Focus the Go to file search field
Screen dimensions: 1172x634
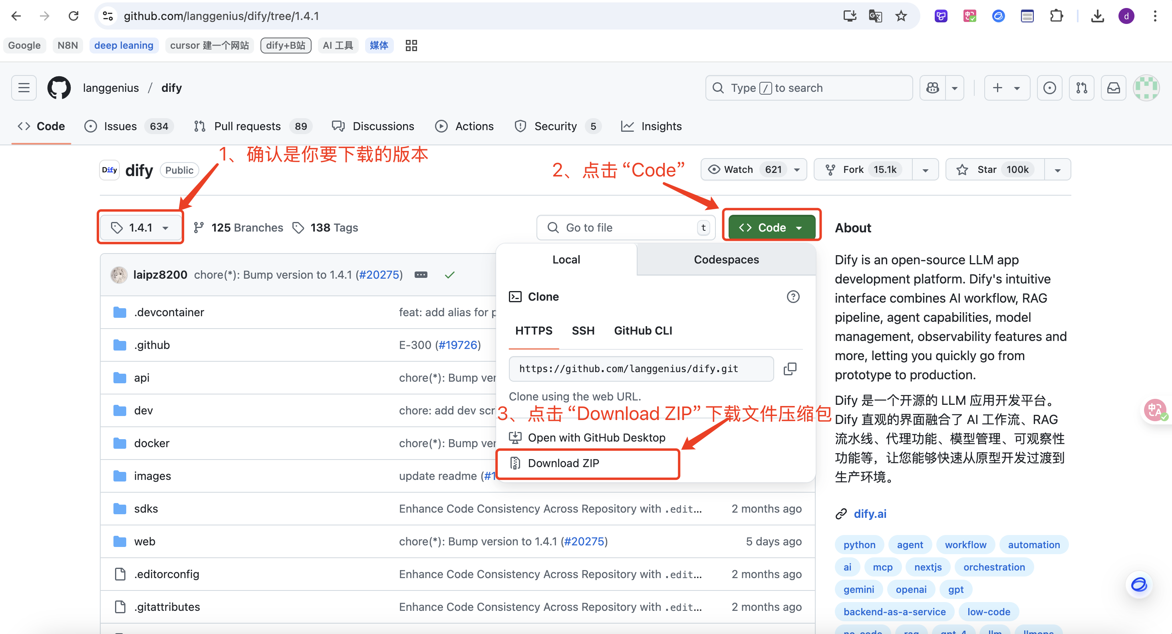click(x=626, y=228)
